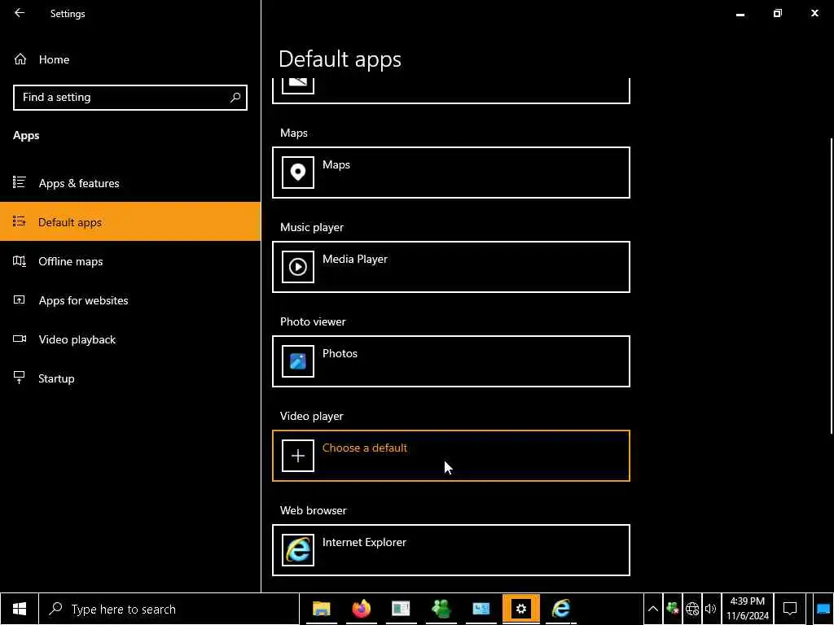Close the Settings window
Viewport: 834px width, 625px height.
point(814,13)
